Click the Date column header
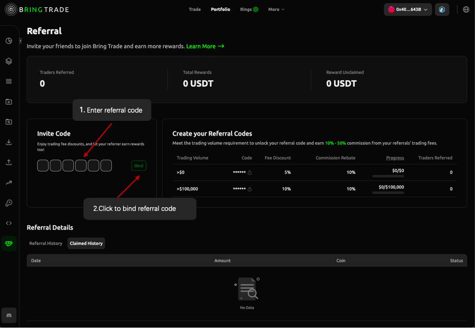The image size is (475, 328). [36, 261]
